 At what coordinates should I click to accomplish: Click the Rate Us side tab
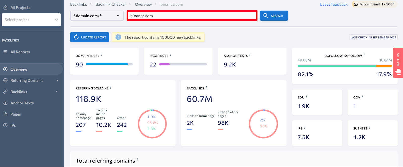point(398,63)
